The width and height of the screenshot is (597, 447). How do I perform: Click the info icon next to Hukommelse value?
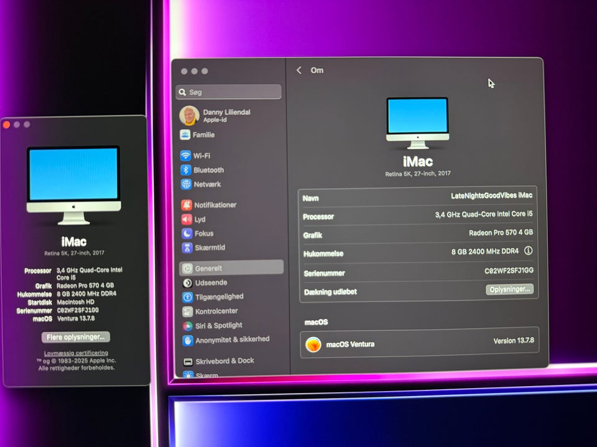(x=528, y=250)
